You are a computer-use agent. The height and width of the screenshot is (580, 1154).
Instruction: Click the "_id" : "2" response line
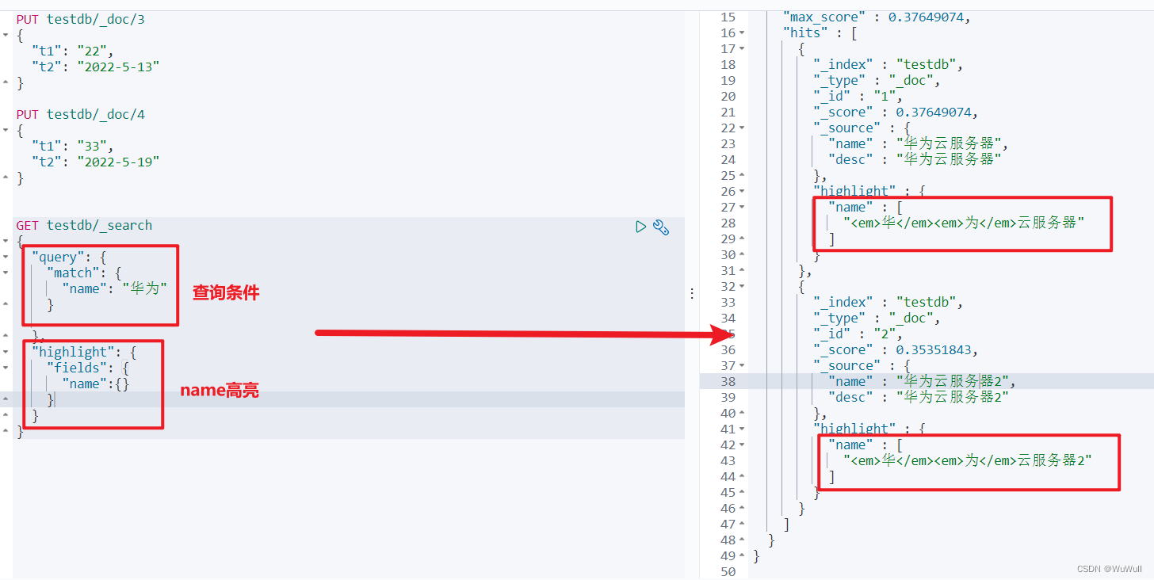[858, 334]
